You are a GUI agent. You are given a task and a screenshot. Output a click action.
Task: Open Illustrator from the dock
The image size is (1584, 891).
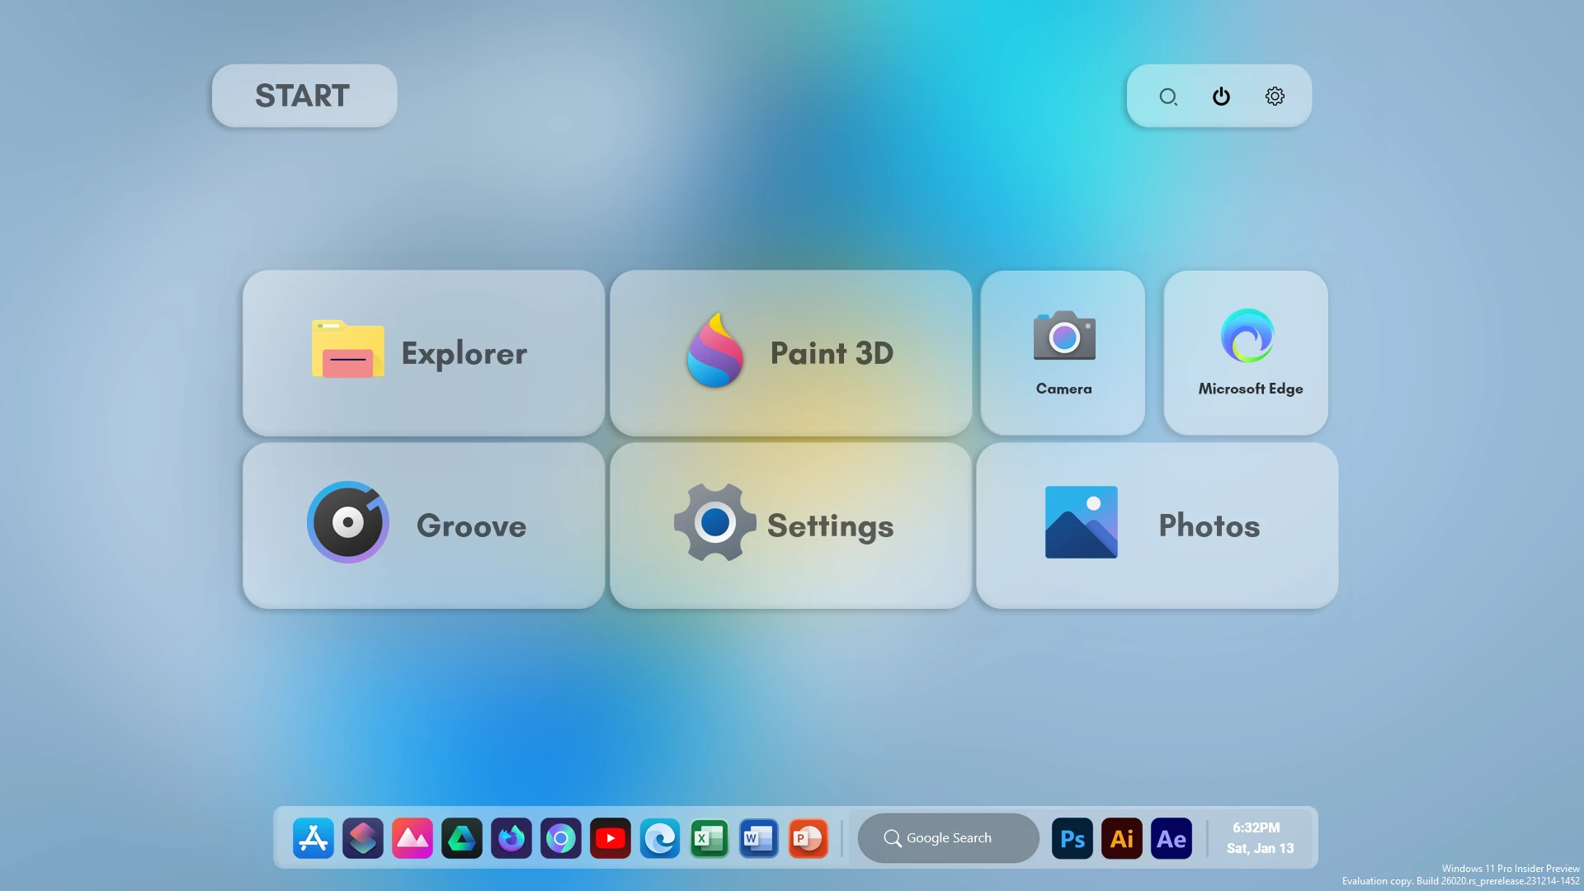tap(1122, 838)
